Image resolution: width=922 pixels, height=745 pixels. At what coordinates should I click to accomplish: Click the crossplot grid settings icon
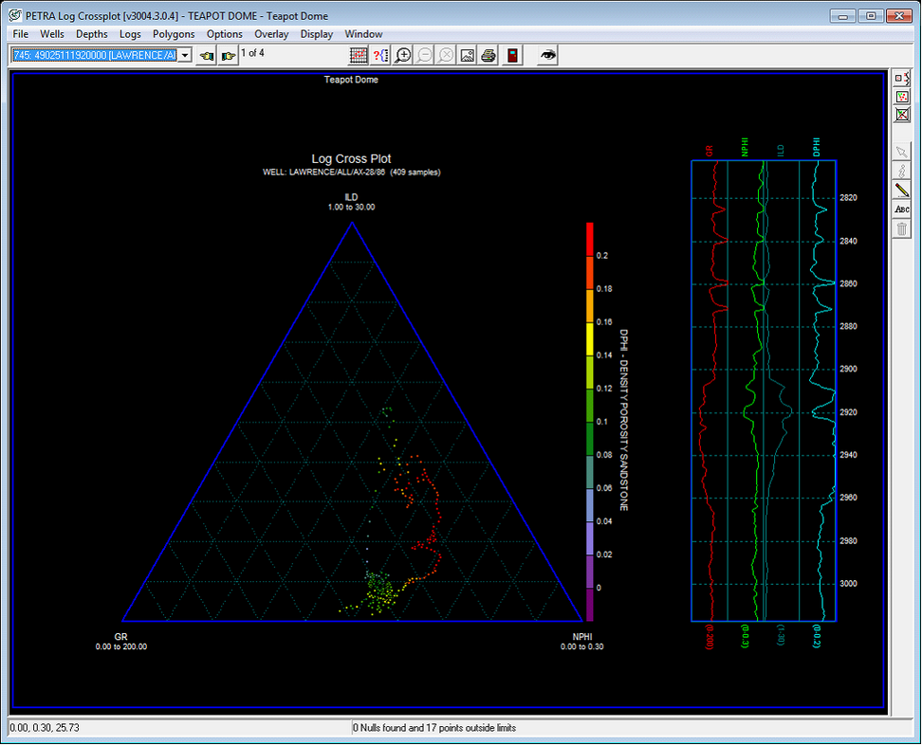[358, 56]
